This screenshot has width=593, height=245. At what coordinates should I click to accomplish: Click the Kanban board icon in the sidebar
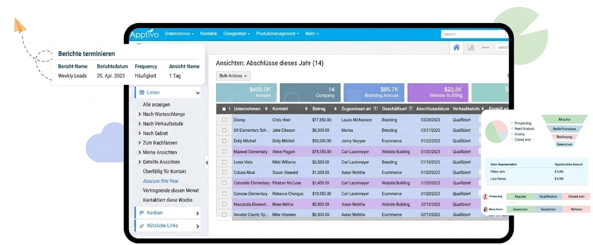141,213
